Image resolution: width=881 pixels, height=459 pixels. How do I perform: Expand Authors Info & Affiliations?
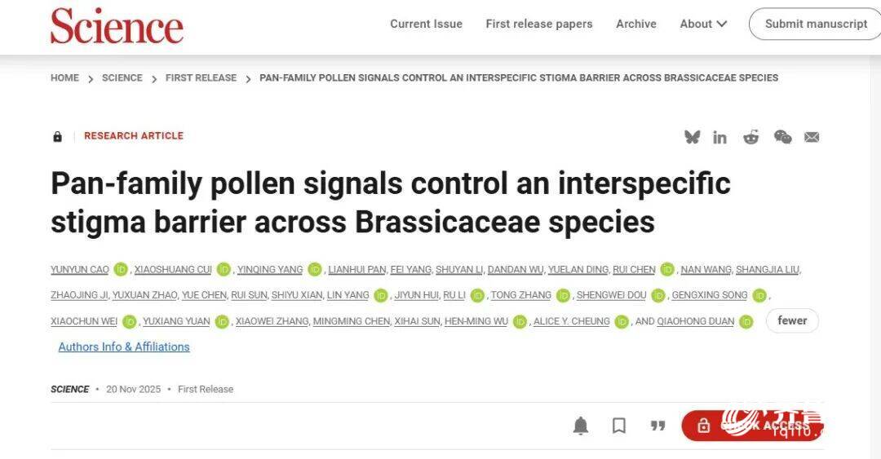124,346
